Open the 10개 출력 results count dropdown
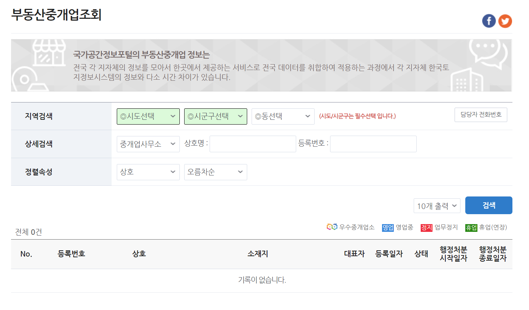 437,206
